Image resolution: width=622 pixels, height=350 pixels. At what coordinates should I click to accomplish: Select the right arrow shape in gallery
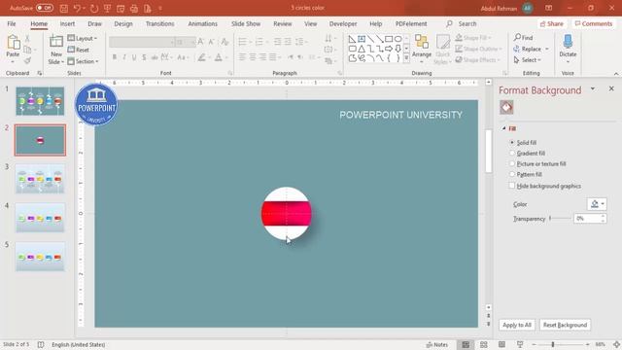point(389,49)
